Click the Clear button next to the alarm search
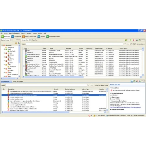Viewport: 146px width, 146px height. [91, 85]
